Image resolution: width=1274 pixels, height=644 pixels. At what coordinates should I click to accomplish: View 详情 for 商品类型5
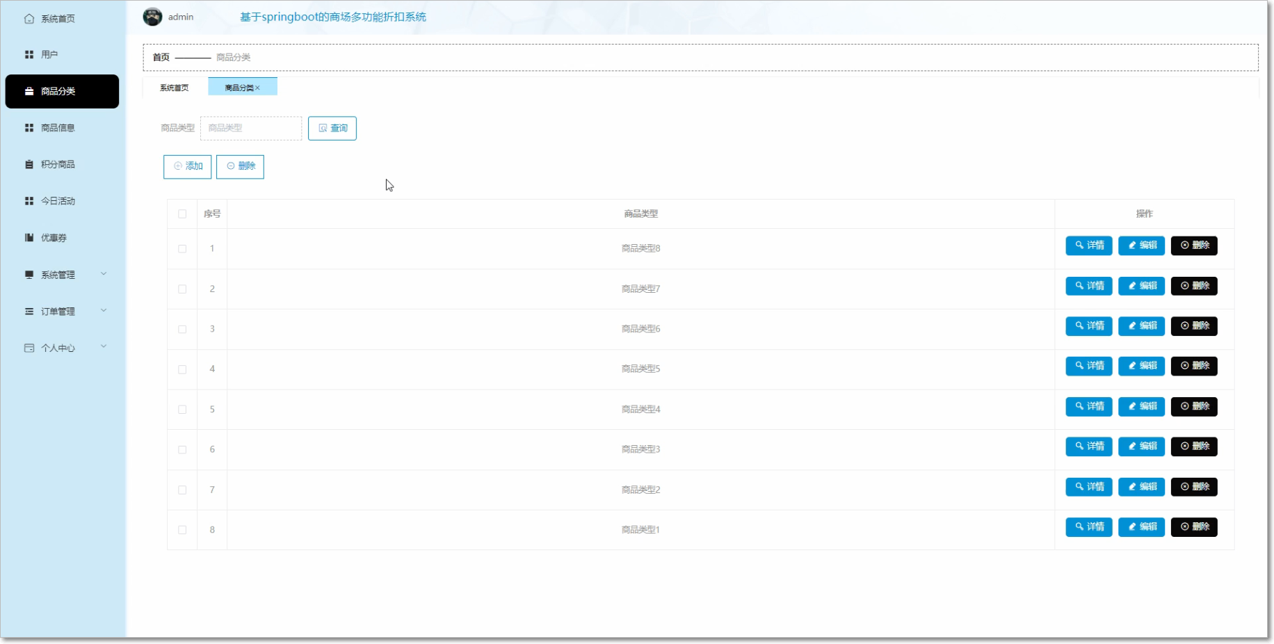[1089, 366]
